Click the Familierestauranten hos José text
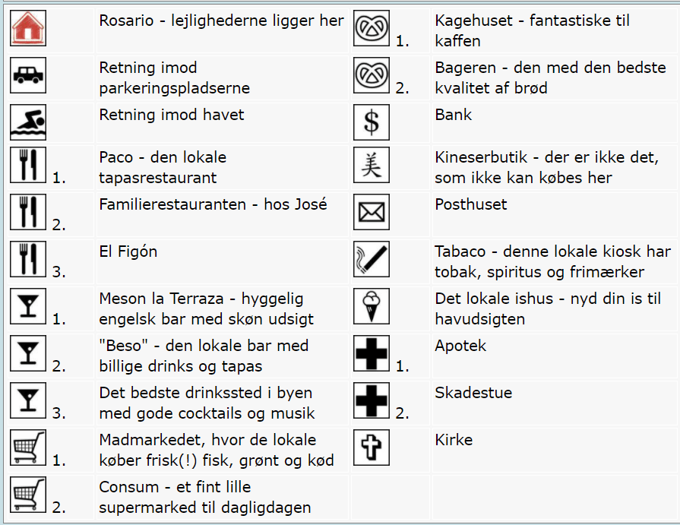Image resolution: width=680 pixels, height=525 pixels. click(213, 204)
